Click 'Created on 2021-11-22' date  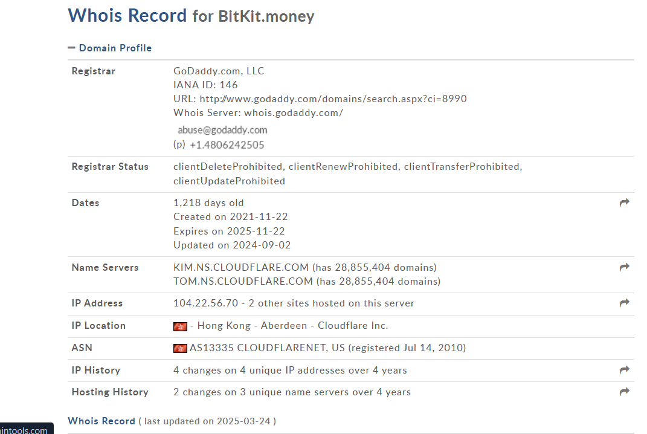point(231,217)
